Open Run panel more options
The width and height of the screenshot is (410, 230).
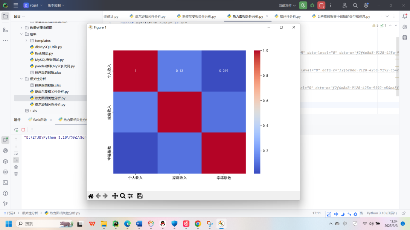[32, 130]
